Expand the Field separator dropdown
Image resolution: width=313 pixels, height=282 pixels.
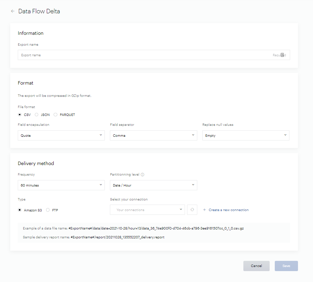click(153, 135)
